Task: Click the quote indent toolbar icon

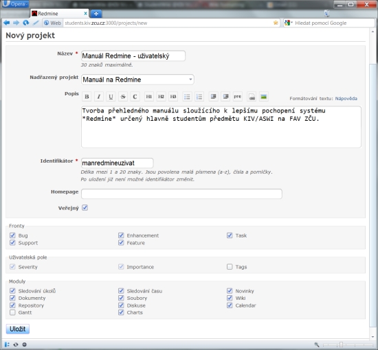Action: pos(213,97)
